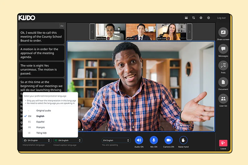Mute the microphone with Mic ON
Screen dimensions: 248x165
tap(154, 140)
